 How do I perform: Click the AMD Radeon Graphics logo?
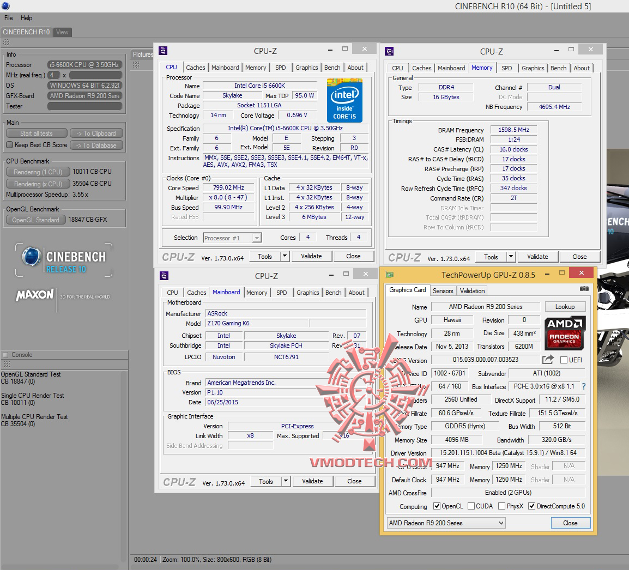coord(565,333)
